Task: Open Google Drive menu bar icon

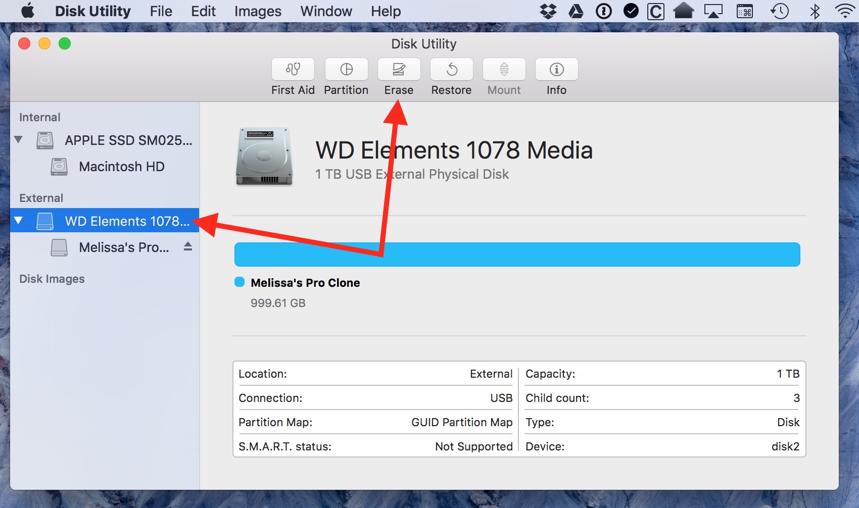Action: tap(576, 11)
